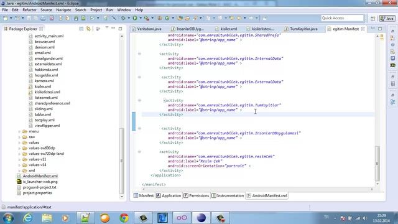The height and width of the screenshot is (224, 398).
Task: Click the Forward navigation arrow icon
Action: point(251,18)
